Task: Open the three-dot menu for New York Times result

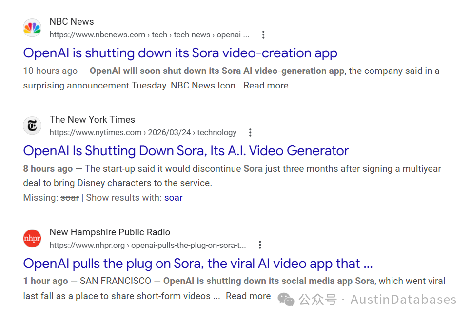Action: coord(250,132)
